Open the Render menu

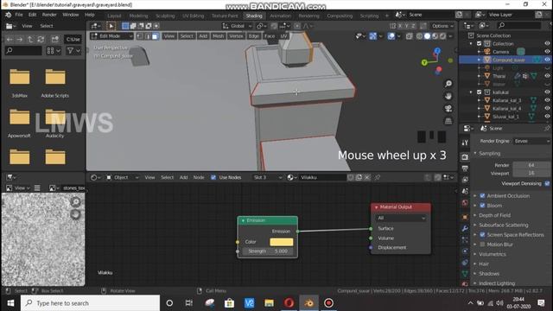click(x=49, y=15)
